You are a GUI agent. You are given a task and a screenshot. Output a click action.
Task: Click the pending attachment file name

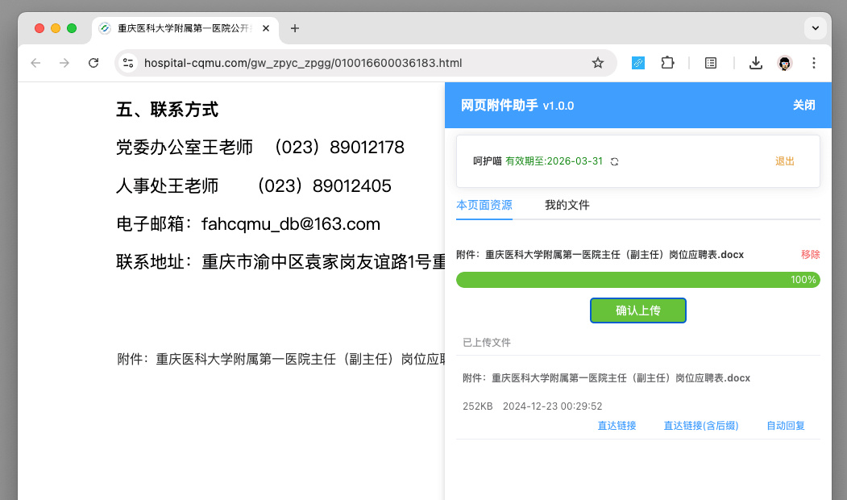600,255
